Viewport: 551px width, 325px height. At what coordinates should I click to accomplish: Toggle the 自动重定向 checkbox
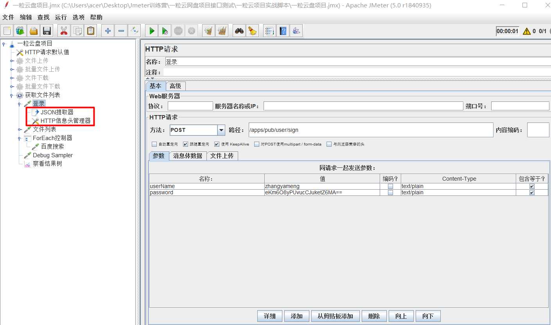[x=154, y=144]
